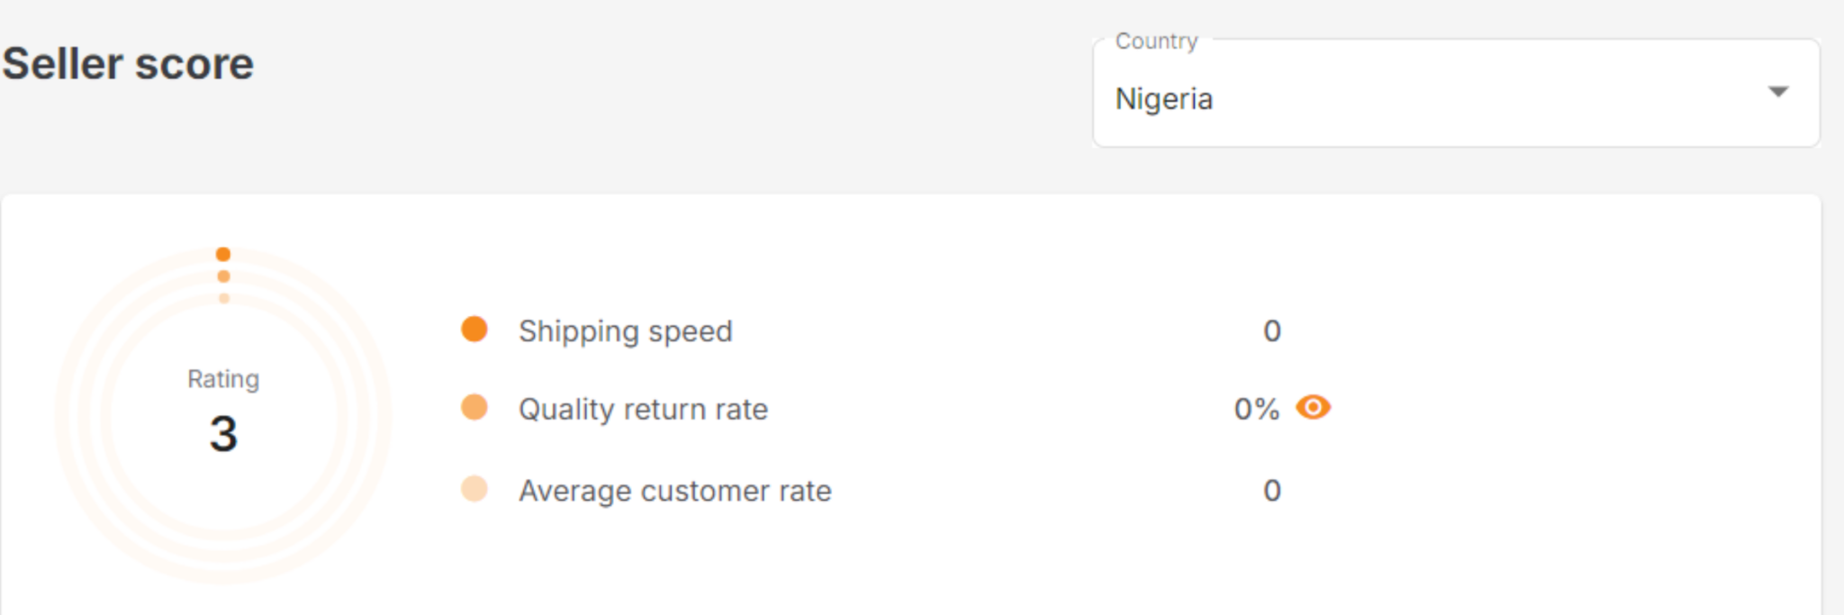1844x615 pixels.
Task: Click the topmost dot above the rating circle
Action: coord(223,253)
